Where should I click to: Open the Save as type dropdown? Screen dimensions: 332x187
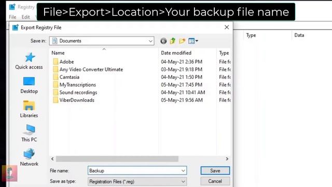(137, 181)
